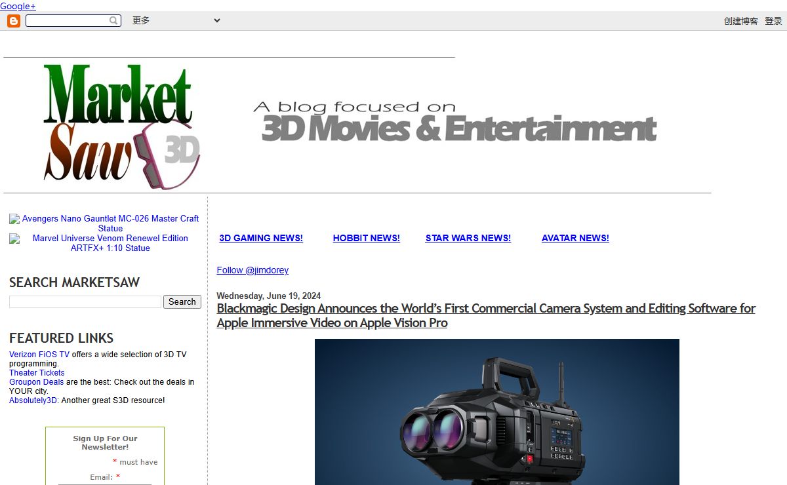
Task: Open the Verizon FiOS TV link
Action: [x=39, y=355]
